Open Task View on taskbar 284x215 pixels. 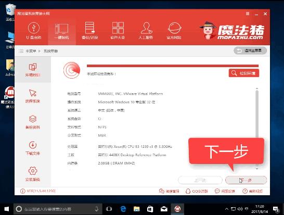click(109, 209)
